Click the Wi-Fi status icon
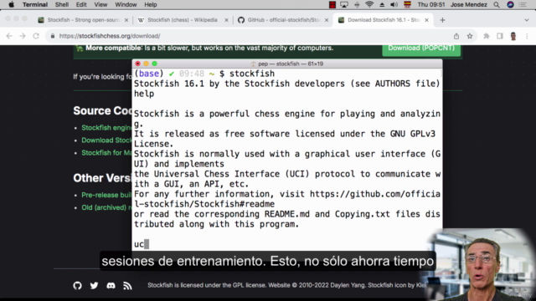The height and width of the screenshot is (301, 536). coord(369,5)
